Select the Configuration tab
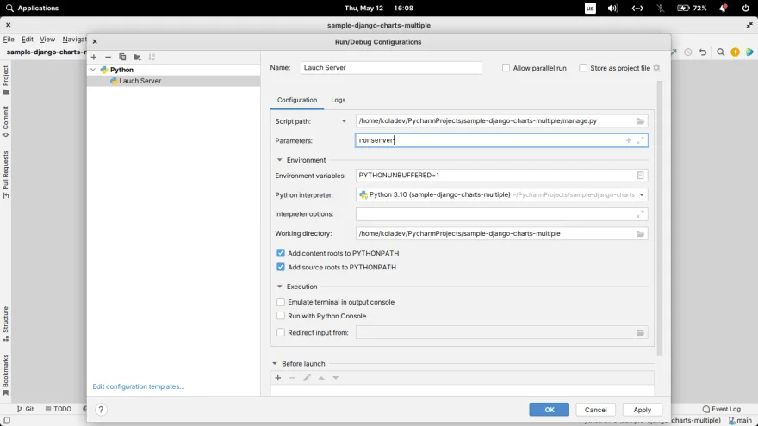This screenshot has height=426, width=758. tap(297, 100)
